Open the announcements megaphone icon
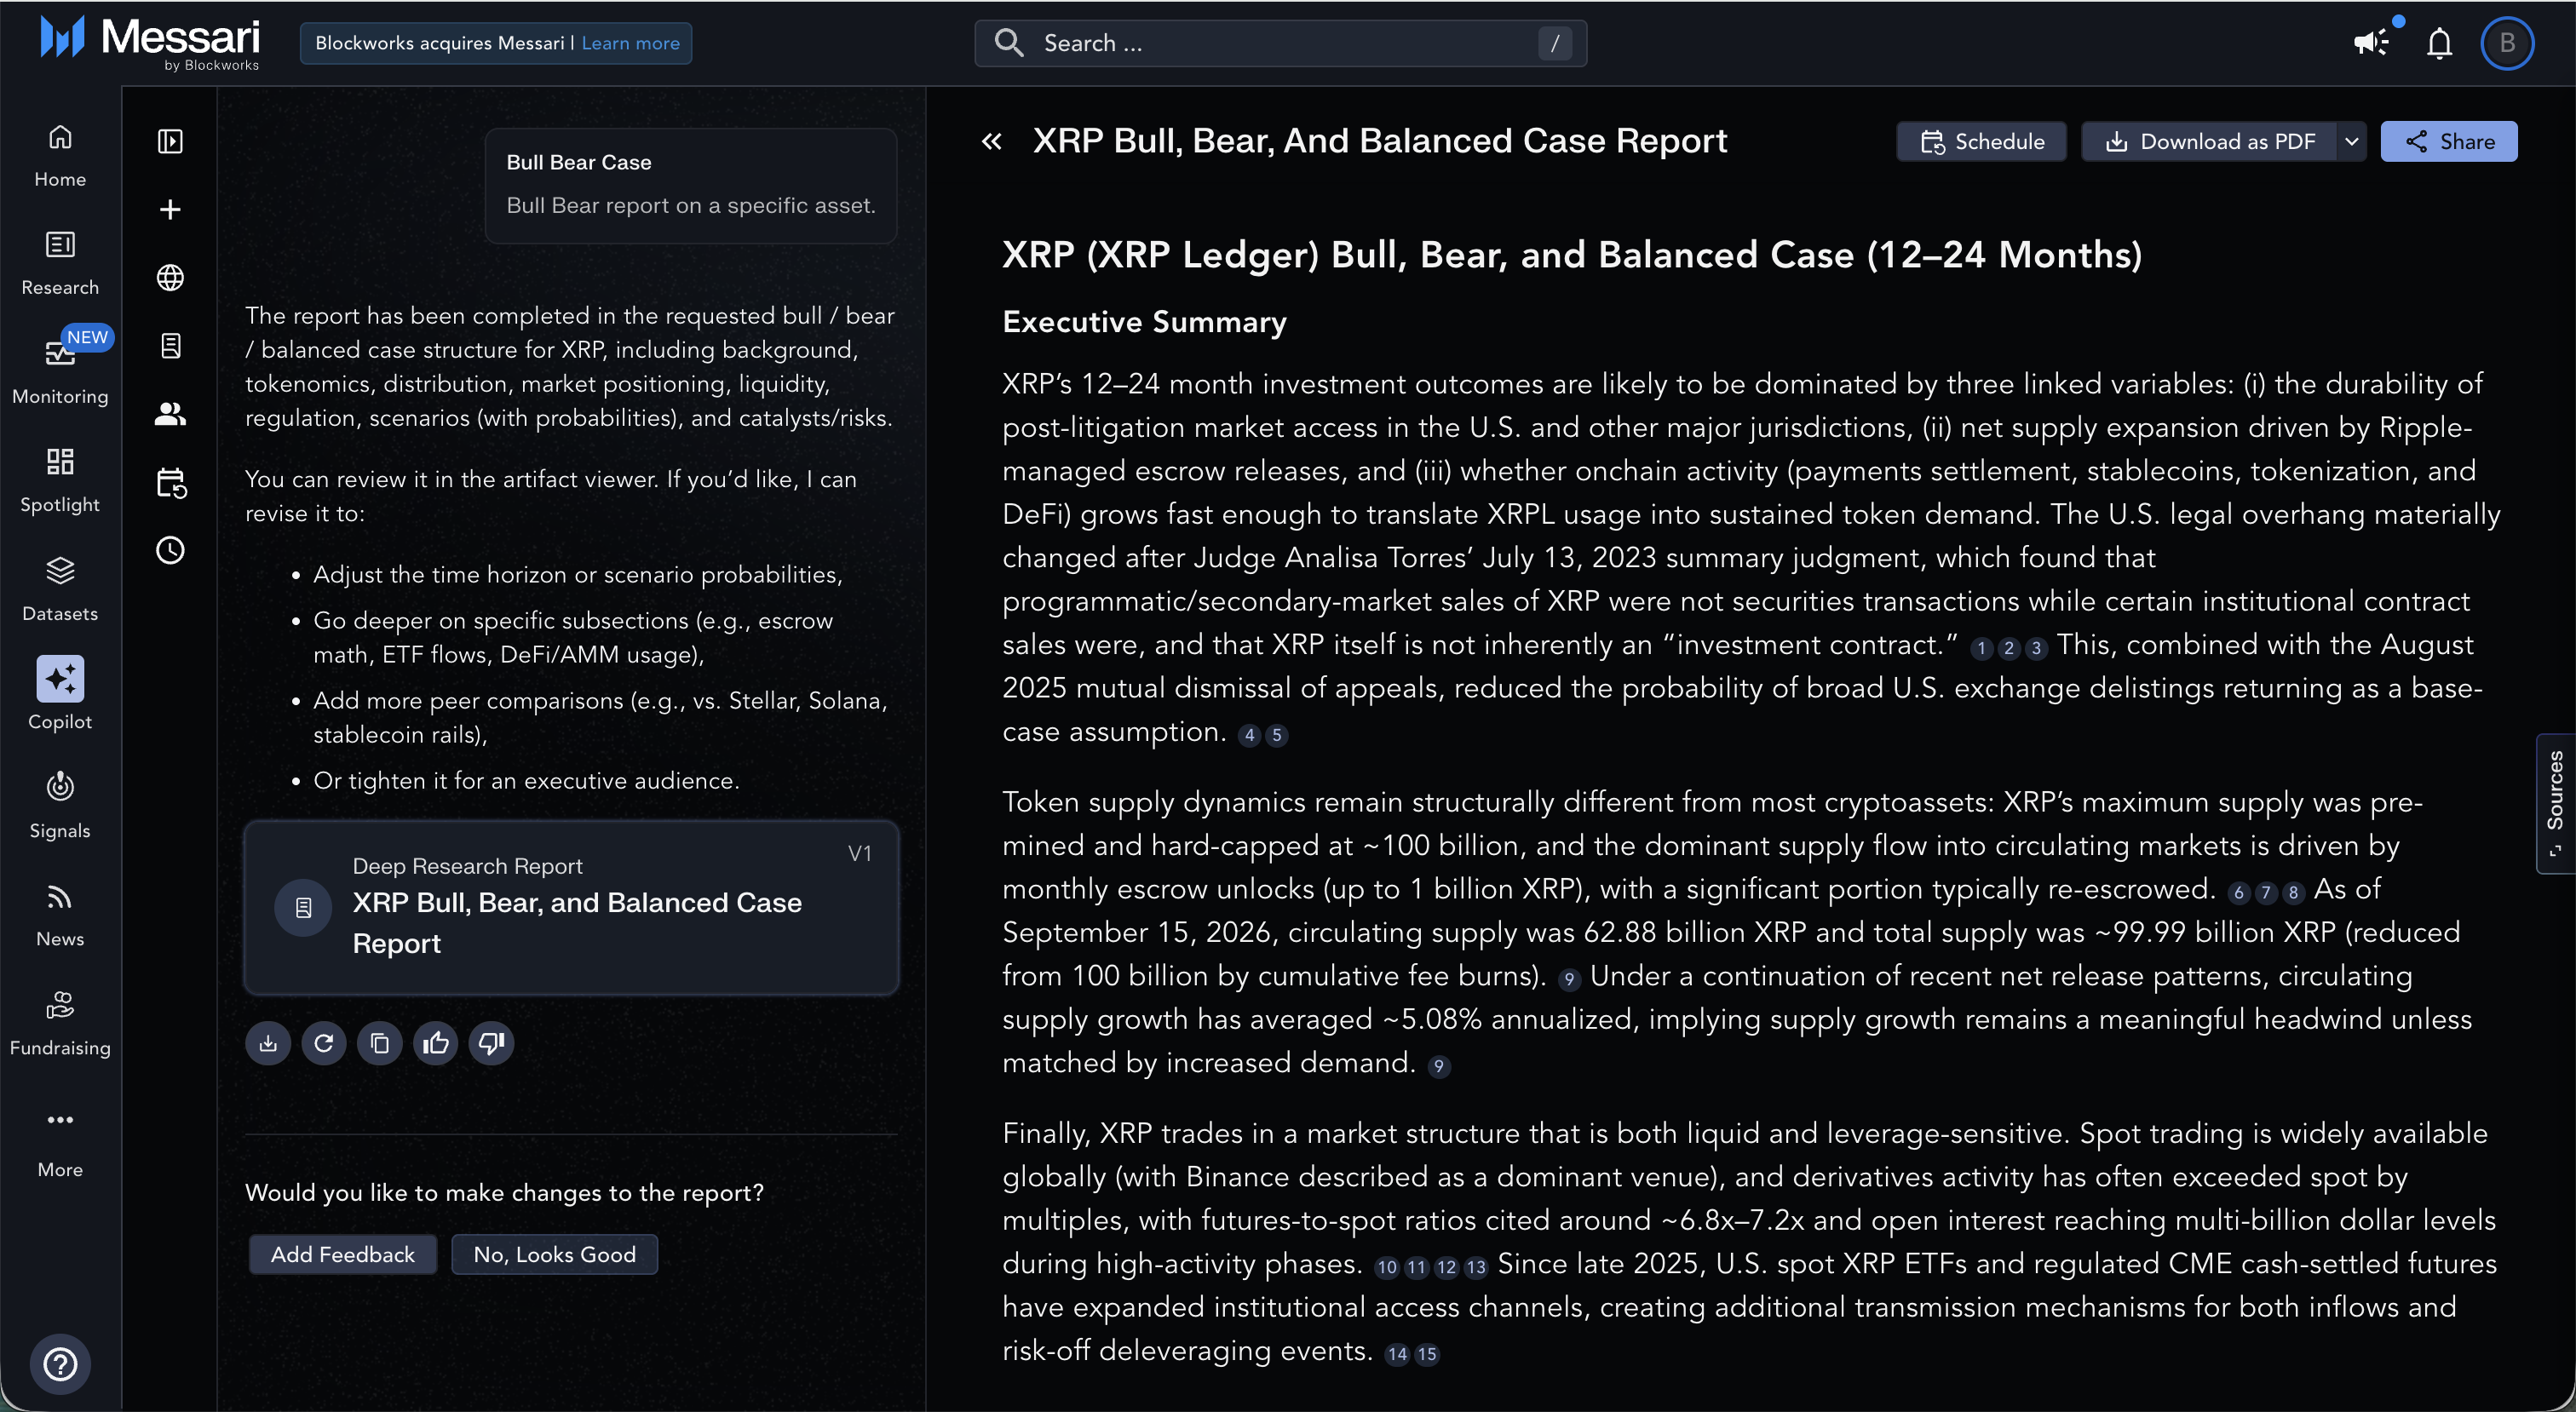This screenshot has width=2576, height=1412. [2371, 42]
